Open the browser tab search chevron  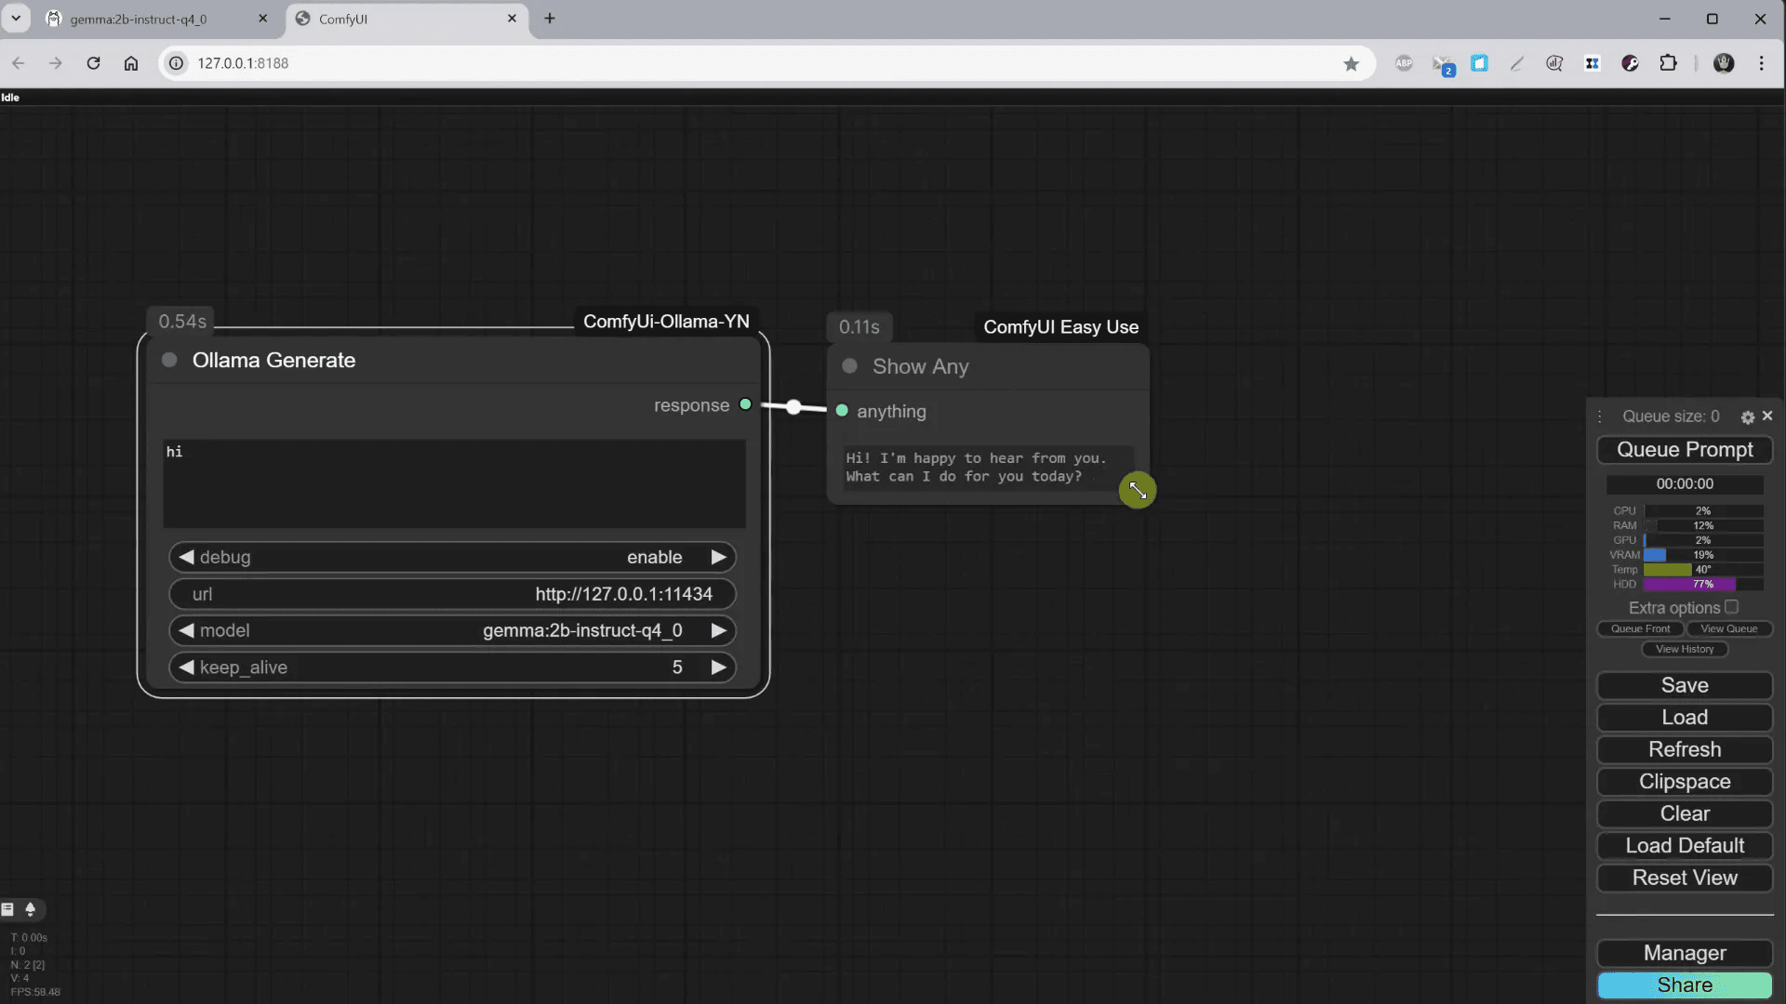pos(15,19)
